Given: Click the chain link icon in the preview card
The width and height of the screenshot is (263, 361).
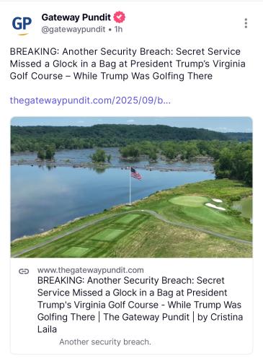Looking at the screenshot, I should click(x=24, y=271).
